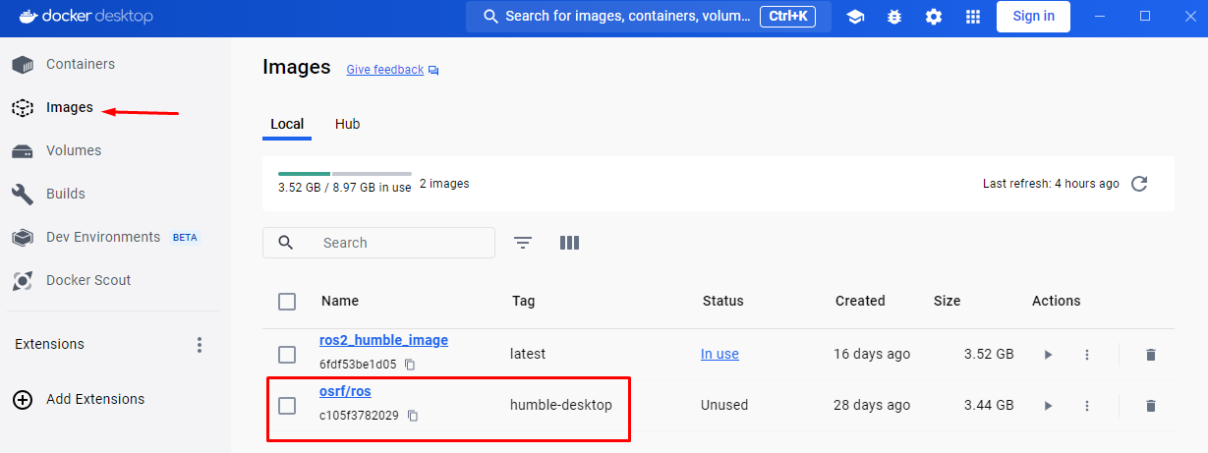
Task: Open more actions for osrf/ros
Action: click(x=1087, y=406)
